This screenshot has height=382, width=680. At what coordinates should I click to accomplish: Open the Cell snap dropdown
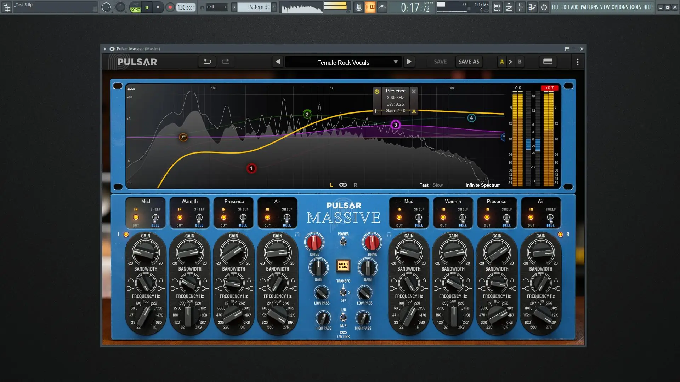pyautogui.click(x=216, y=7)
